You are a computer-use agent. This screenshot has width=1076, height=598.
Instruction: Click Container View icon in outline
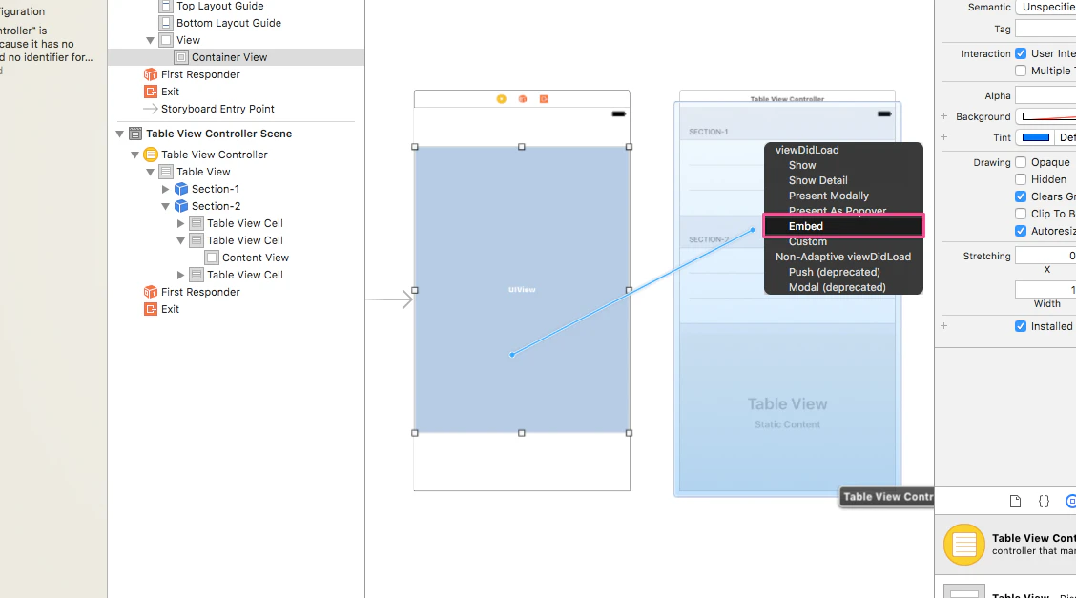(x=181, y=57)
